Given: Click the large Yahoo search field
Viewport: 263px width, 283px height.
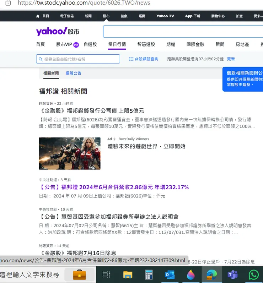Looking at the screenshot, I should [183, 31].
